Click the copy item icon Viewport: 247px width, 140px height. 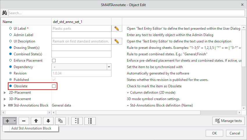(x=61, y=121)
